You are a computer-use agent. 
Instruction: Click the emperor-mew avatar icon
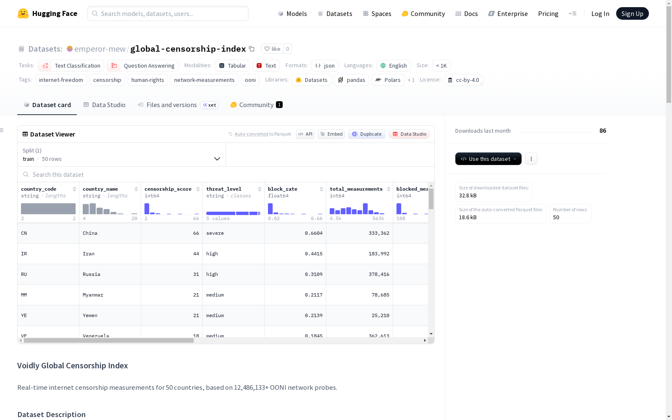point(70,49)
